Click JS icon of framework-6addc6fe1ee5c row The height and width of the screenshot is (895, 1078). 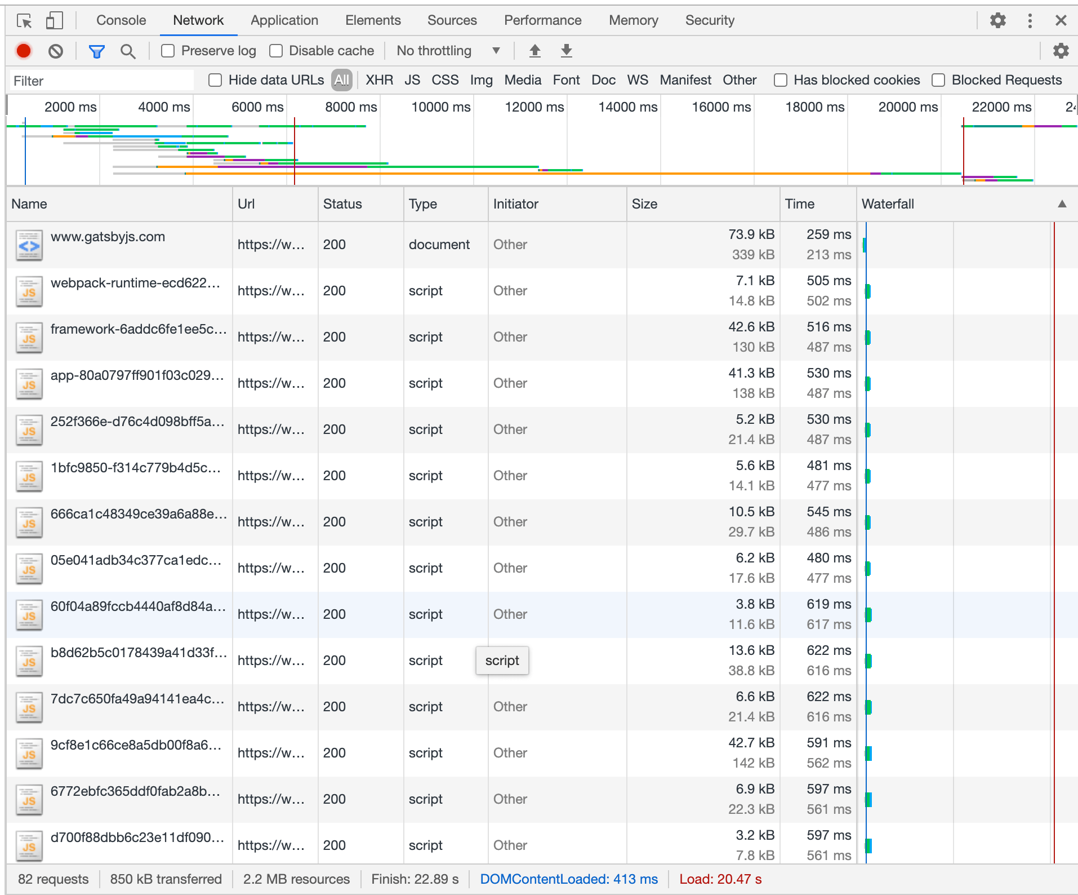[29, 338]
